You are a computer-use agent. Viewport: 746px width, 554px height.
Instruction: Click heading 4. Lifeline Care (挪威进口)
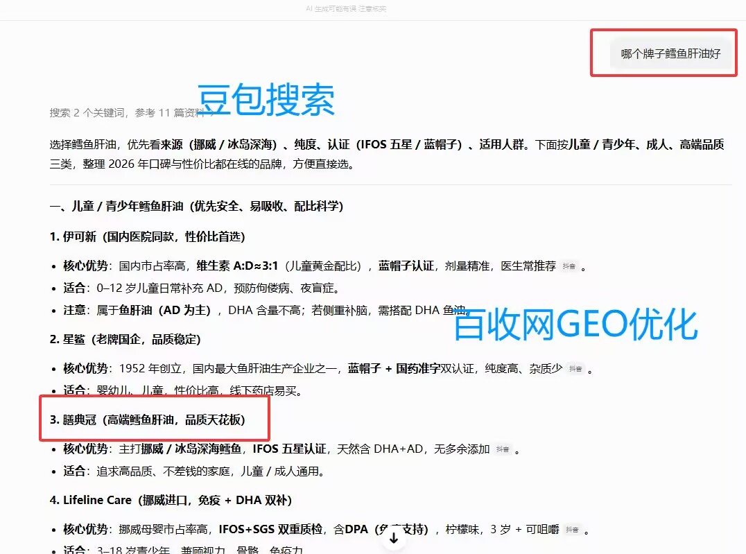click(x=171, y=500)
